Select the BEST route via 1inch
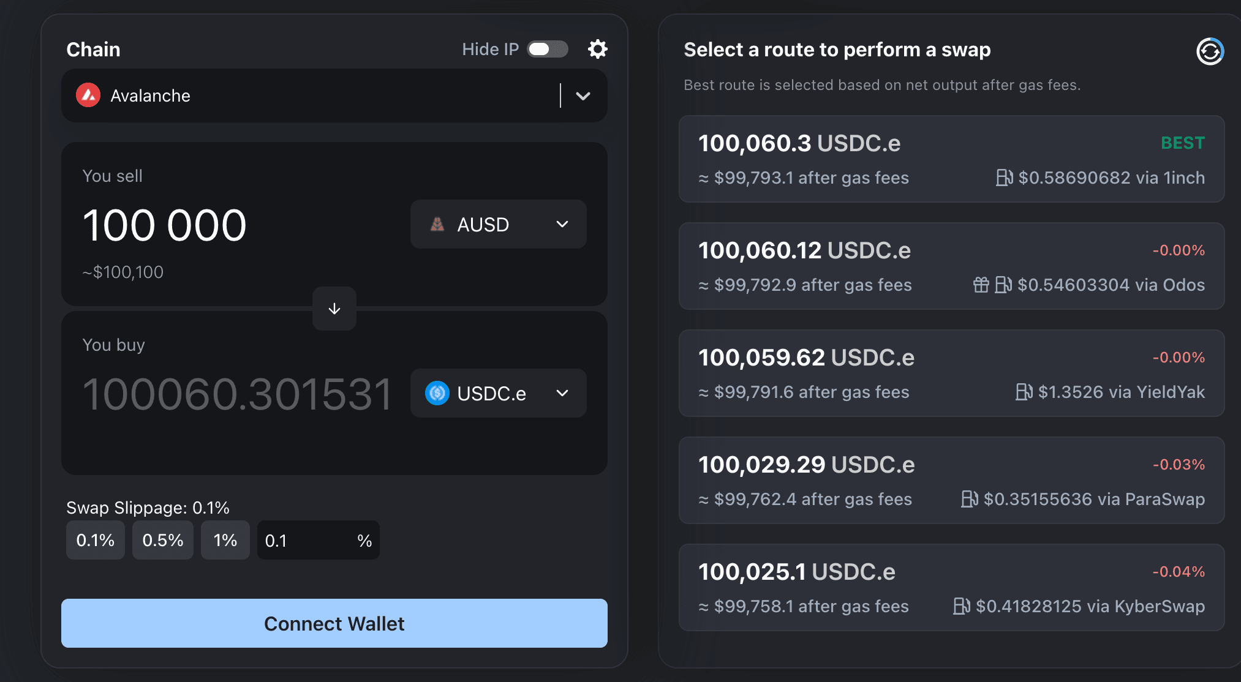 click(x=951, y=159)
